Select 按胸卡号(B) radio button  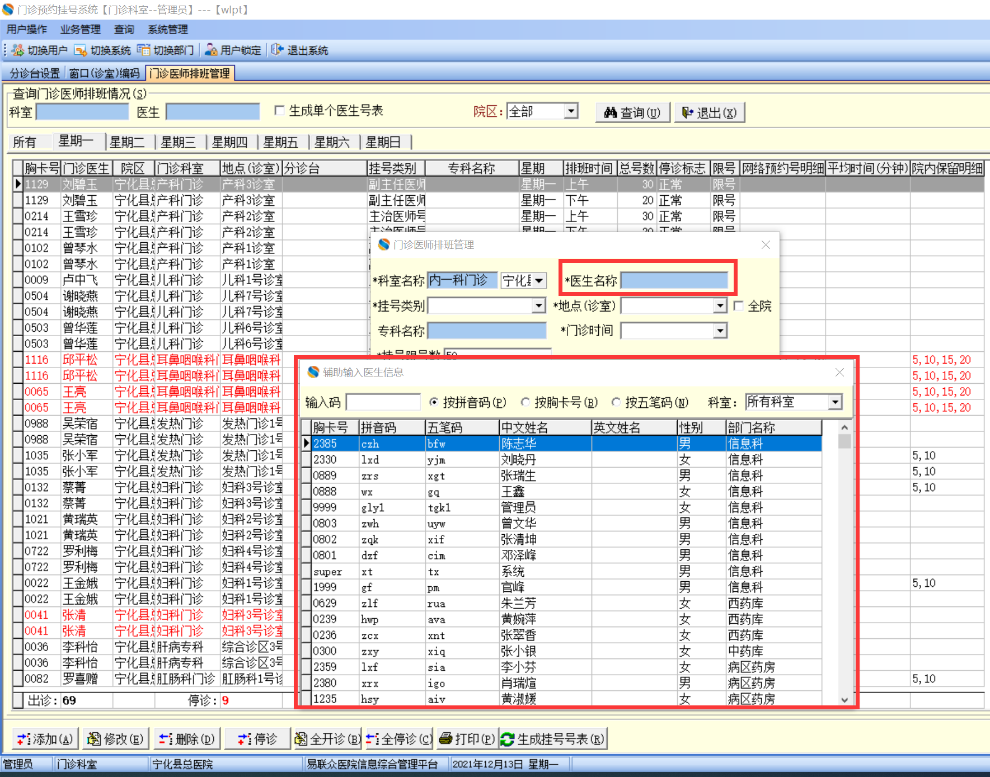point(526,402)
